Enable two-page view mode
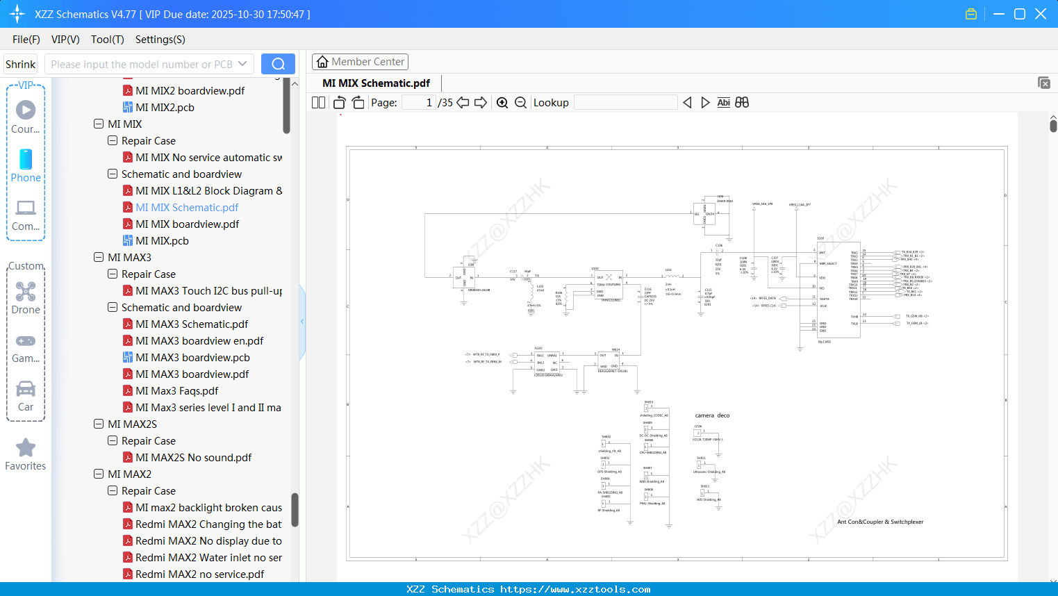Image resolution: width=1058 pixels, height=596 pixels. point(318,102)
